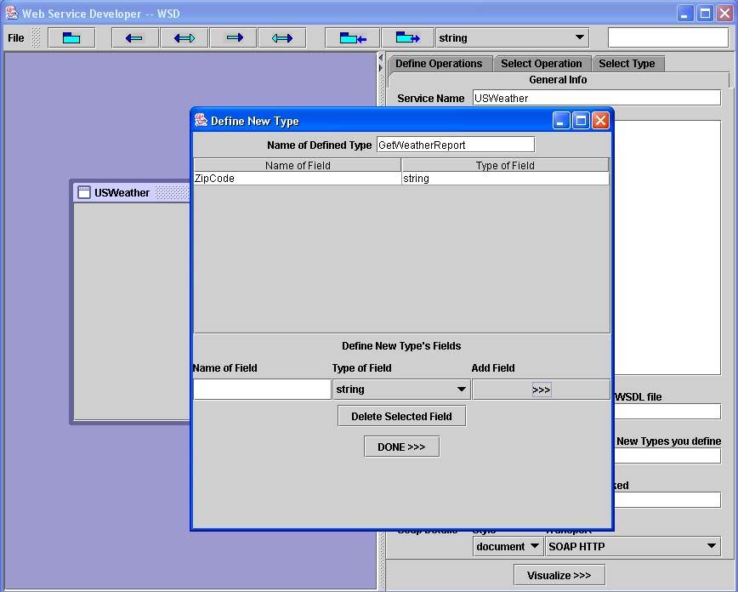Click the split pane expand-right arrow
738x592 pixels.
click(x=381, y=68)
